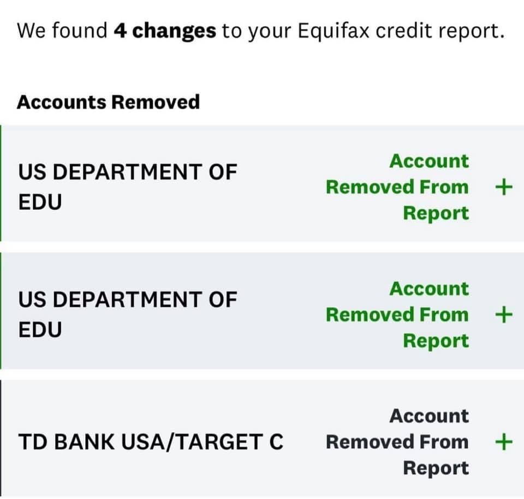524x499 pixels.
Task: Click the "Equifax credit report" text in the header
Action: click(x=398, y=31)
